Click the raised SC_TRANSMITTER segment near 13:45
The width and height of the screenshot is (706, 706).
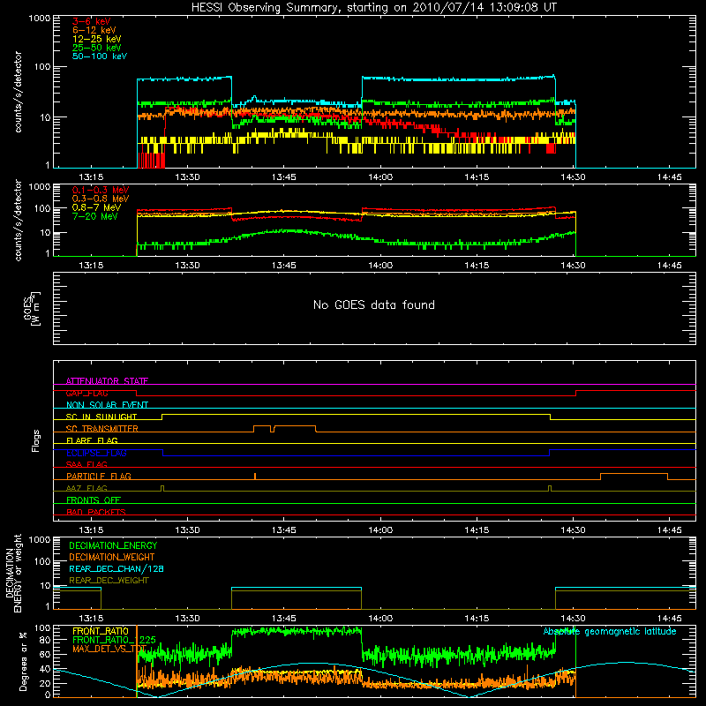point(295,426)
